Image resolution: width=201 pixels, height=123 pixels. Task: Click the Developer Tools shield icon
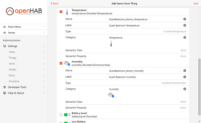click(5, 87)
